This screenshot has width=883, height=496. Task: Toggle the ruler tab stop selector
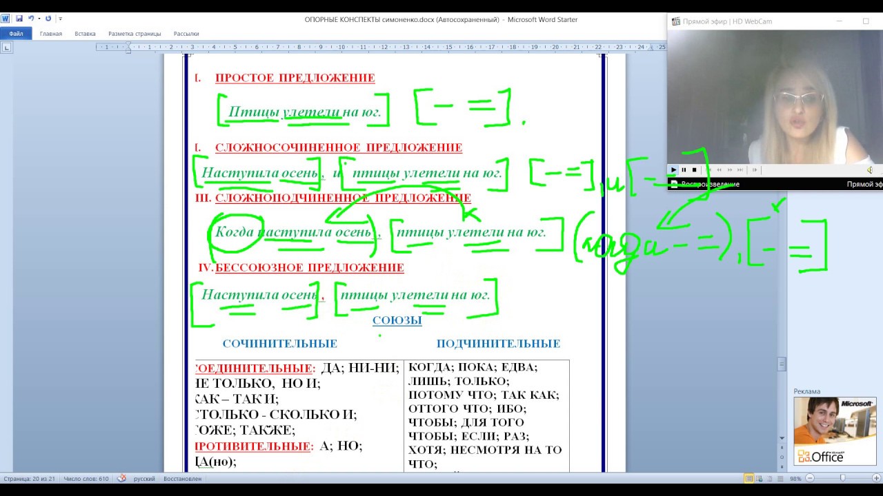[x=6, y=48]
